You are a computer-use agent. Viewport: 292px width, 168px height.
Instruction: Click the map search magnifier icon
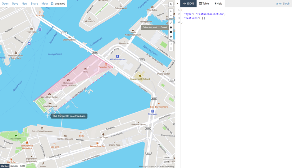pyautogui.click(x=171, y=4)
